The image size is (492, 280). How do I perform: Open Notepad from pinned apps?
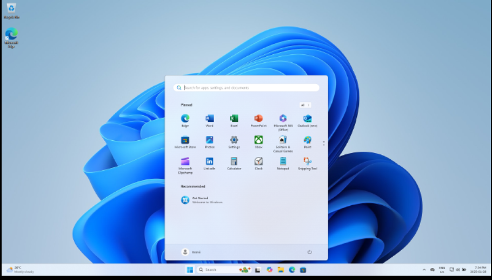click(283, 161)
